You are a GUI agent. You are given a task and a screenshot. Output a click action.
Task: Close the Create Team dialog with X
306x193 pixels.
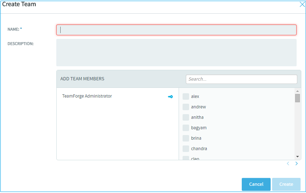(302, 4)
